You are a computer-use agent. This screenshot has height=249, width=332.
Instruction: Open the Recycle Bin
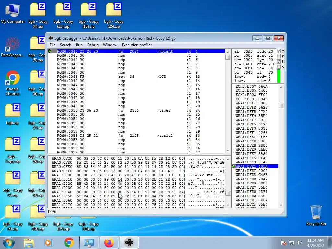(x=316, y=215)
